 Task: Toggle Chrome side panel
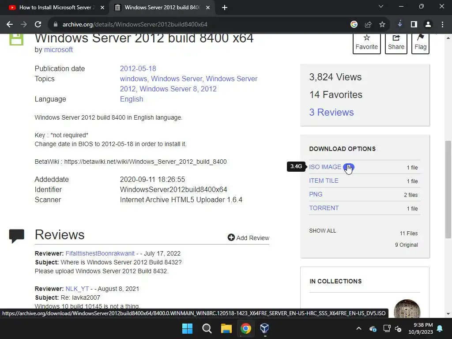tap(414, 25)
